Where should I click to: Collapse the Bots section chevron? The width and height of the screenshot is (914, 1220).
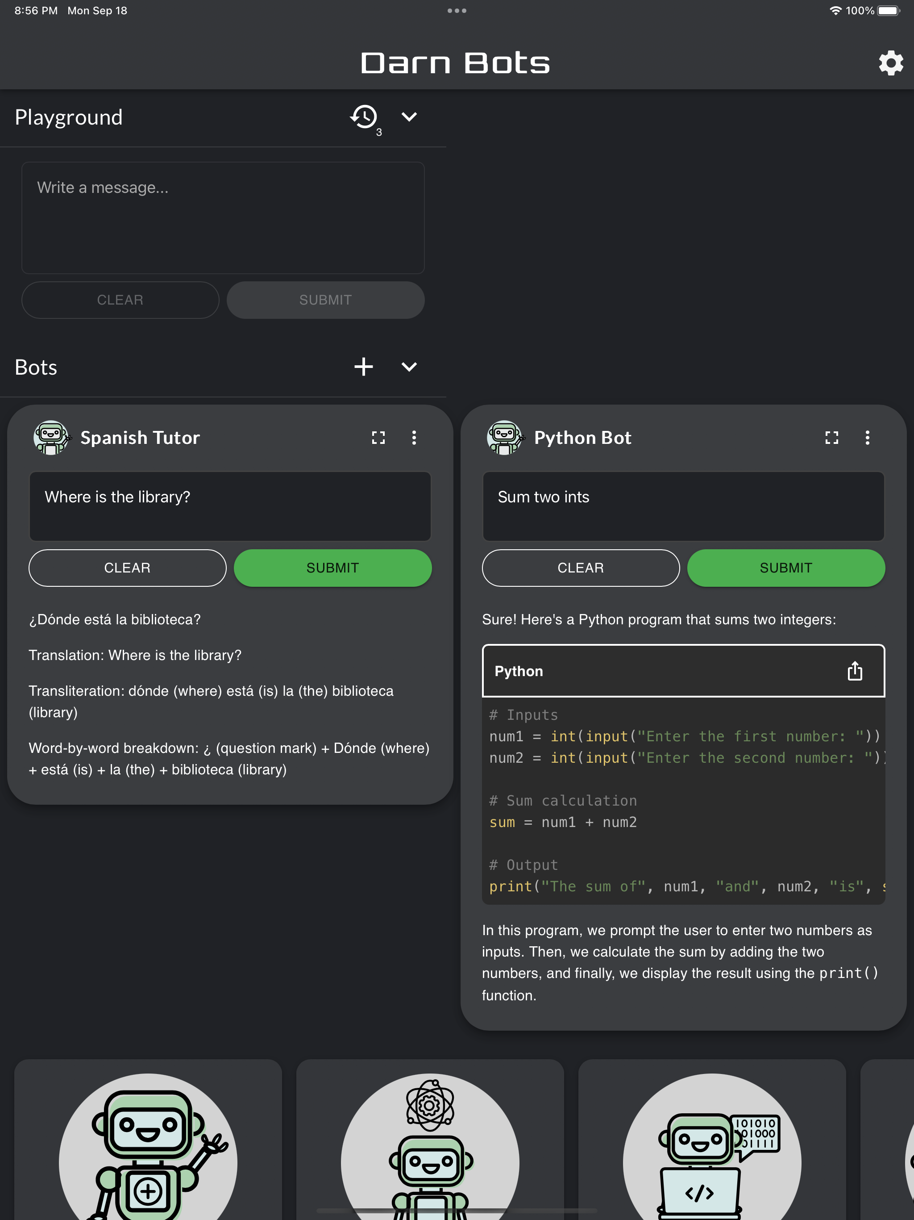[x=409, y=367]
